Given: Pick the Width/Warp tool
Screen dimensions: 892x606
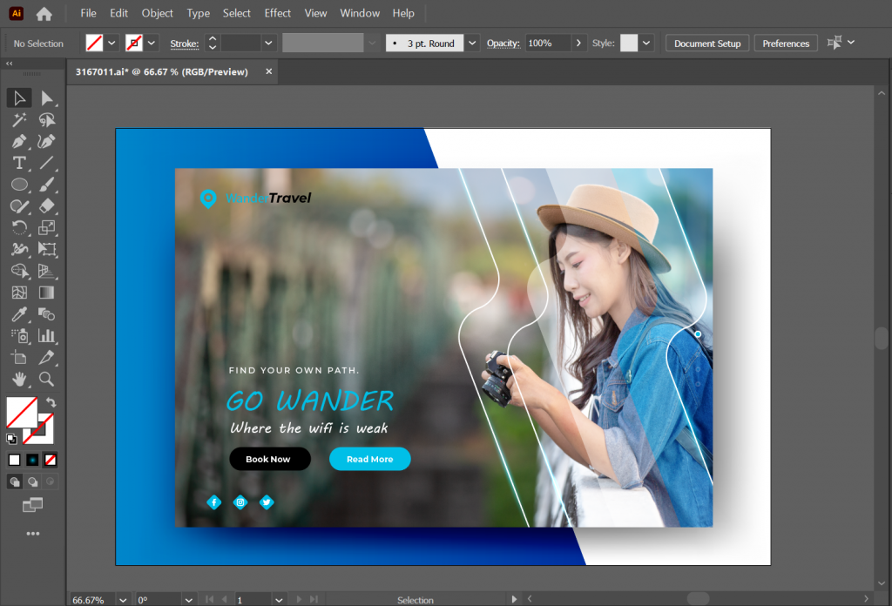Looking at the screenshot, I should point(19,250).
